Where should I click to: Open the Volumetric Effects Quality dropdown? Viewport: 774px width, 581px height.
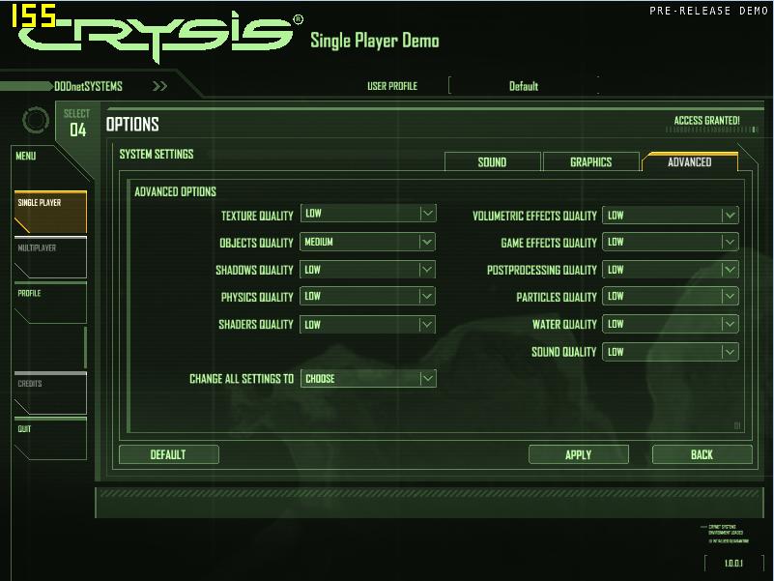click(x=671, y=215)
